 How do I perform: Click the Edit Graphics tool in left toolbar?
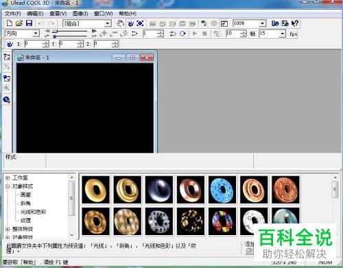pyautogui.click(x=7, y=88)
